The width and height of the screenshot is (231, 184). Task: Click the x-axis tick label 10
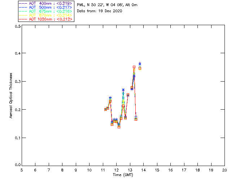pos(90,170)
